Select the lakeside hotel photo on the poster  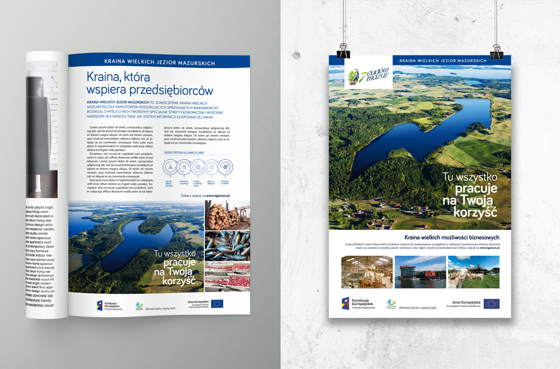pyautogui.click(x=421, y=272)
